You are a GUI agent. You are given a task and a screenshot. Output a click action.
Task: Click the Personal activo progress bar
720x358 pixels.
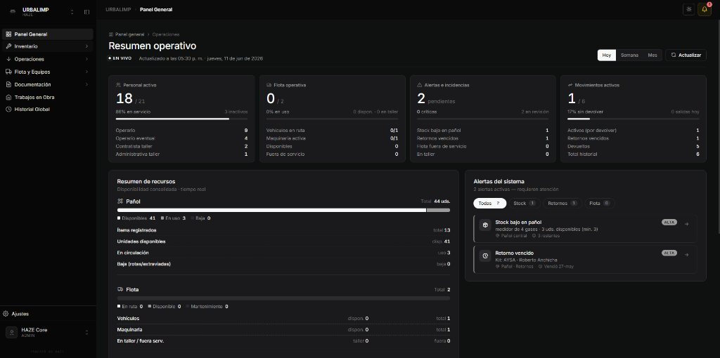[x=181, y=119]
